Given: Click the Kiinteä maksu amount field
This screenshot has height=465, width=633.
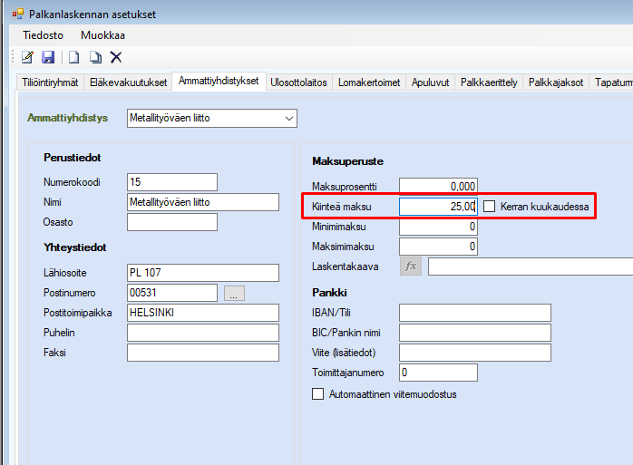Looking at the screenshot, I should [x=438, y=207].
